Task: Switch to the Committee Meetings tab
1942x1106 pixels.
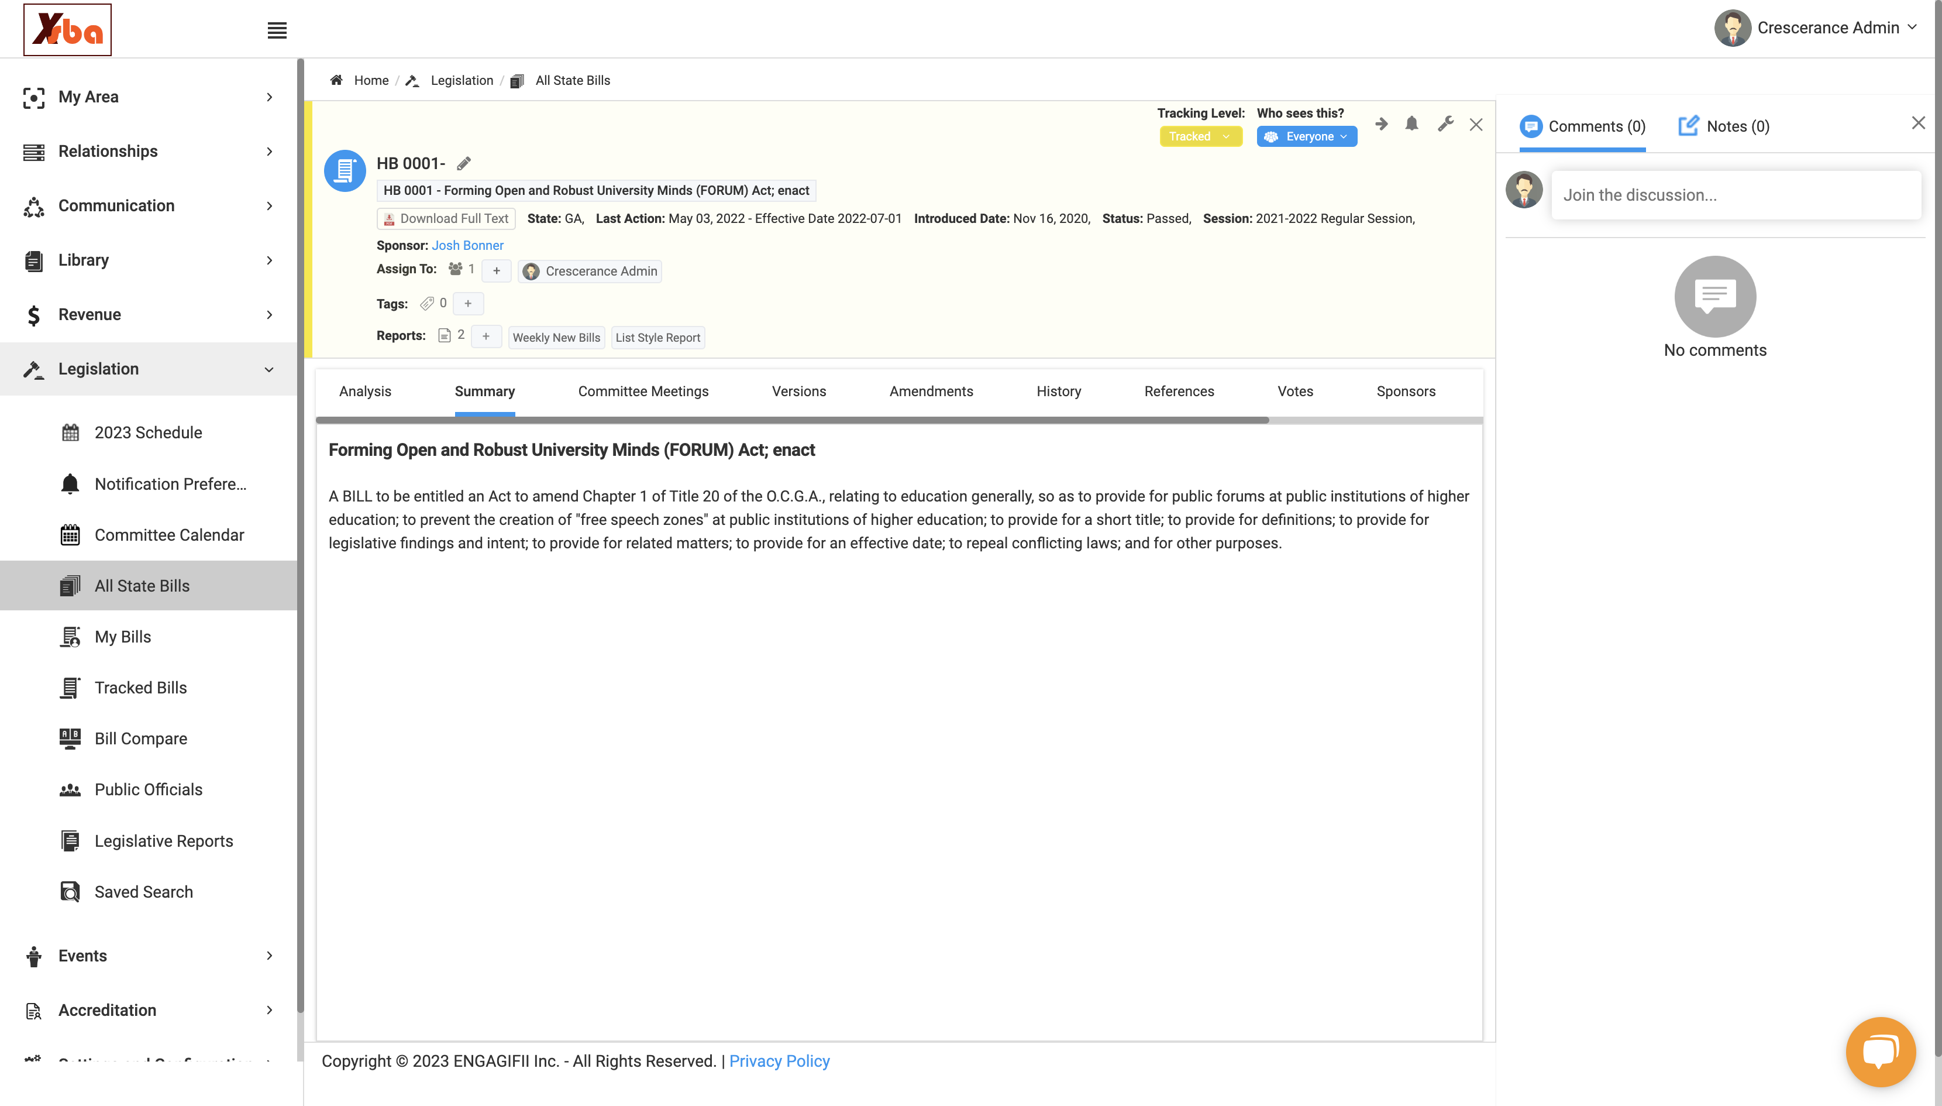Action: (643, 391)
